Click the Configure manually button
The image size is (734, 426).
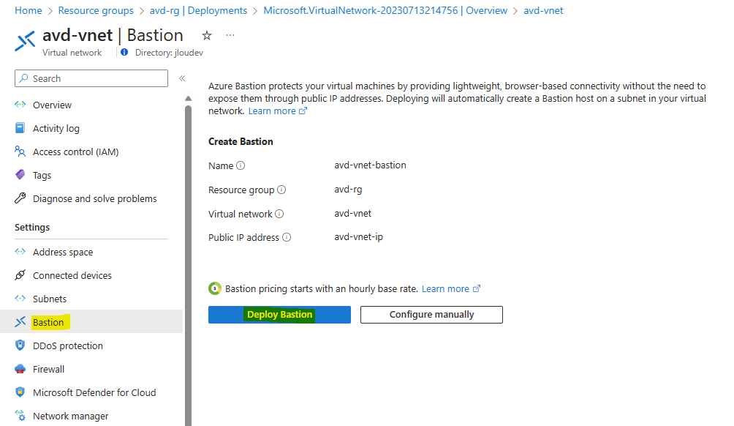[431, 315]
